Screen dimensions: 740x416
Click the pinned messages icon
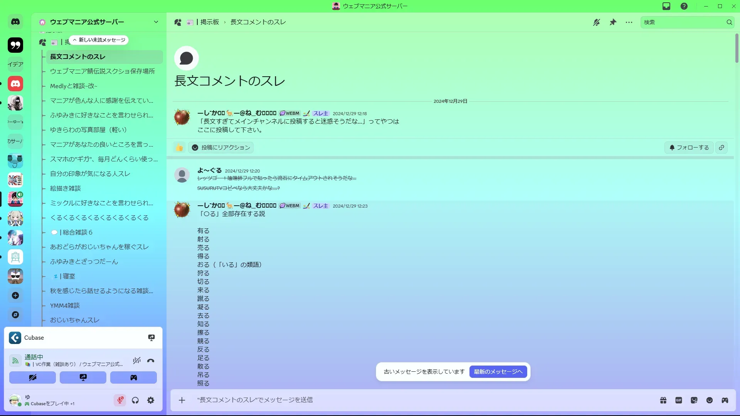[x=613, y=22]
